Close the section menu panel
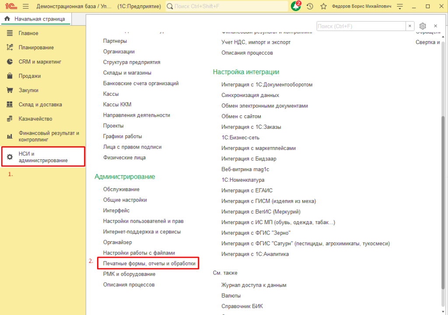Image resolution: width=448 pixels, height=315 pixels. [435, 26]
